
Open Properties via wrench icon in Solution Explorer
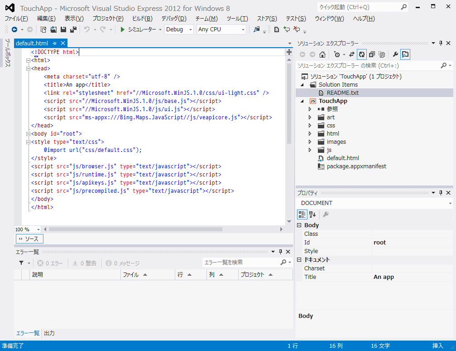click(395, 54)
